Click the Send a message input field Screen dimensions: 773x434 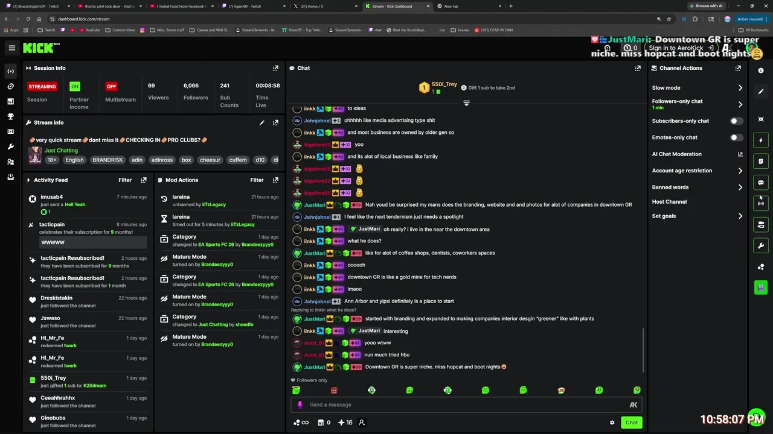pos(465,405)
